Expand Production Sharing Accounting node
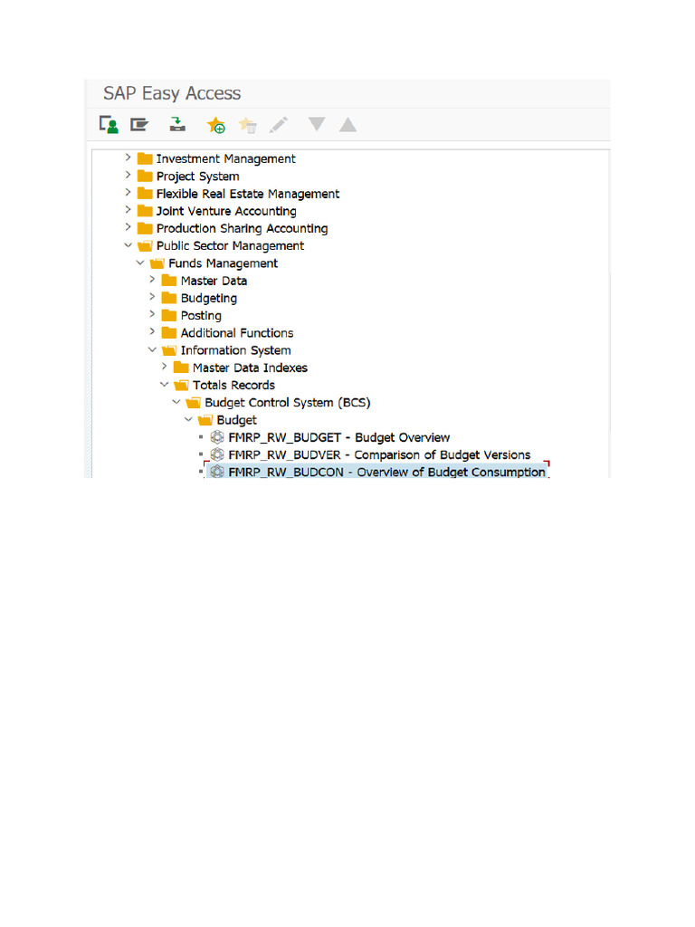695x927 pixels. tap(128, 227)
